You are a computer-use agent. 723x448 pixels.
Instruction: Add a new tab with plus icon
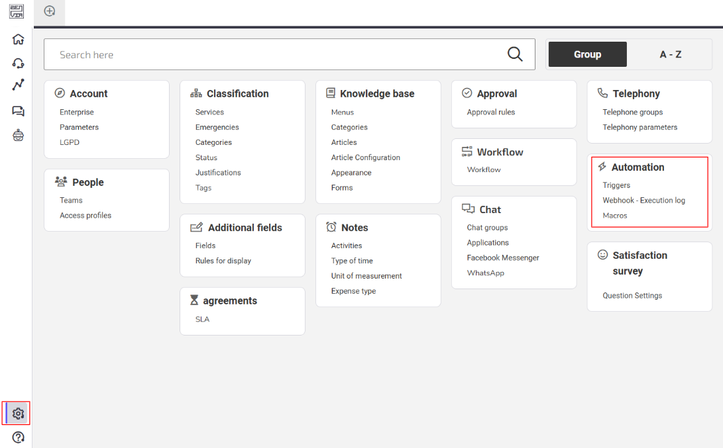[x=49, y=11]
